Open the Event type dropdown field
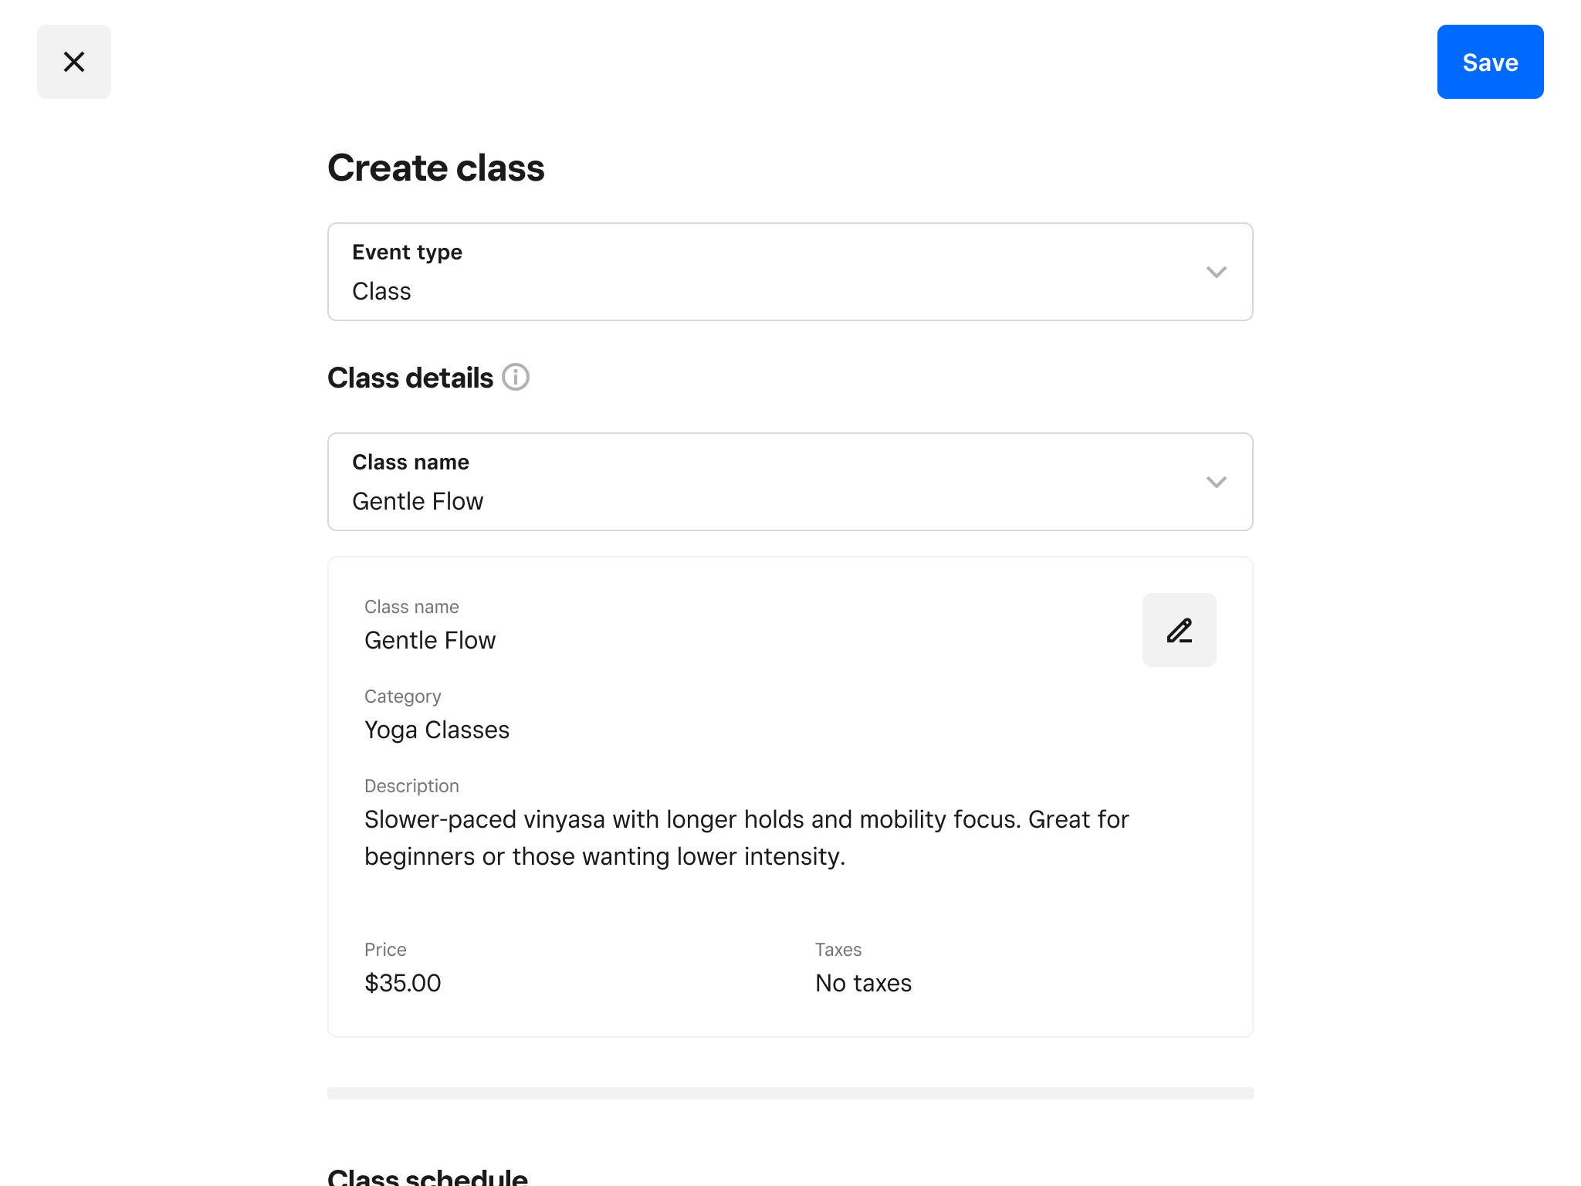Viewport: 1581px width, 1186px height. pyautogui.click(x=772, y=272)
